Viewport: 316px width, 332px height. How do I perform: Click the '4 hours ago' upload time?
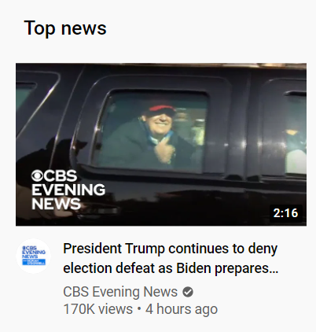182,309
